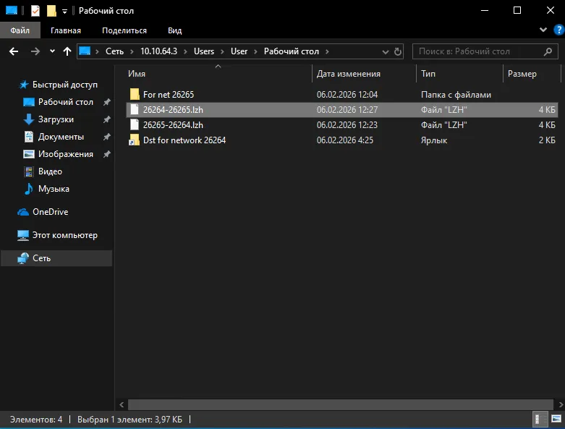565x429 pixels.
Task: Click Рабочий стол in the address breadcrumb
Action: click(291, 51)
